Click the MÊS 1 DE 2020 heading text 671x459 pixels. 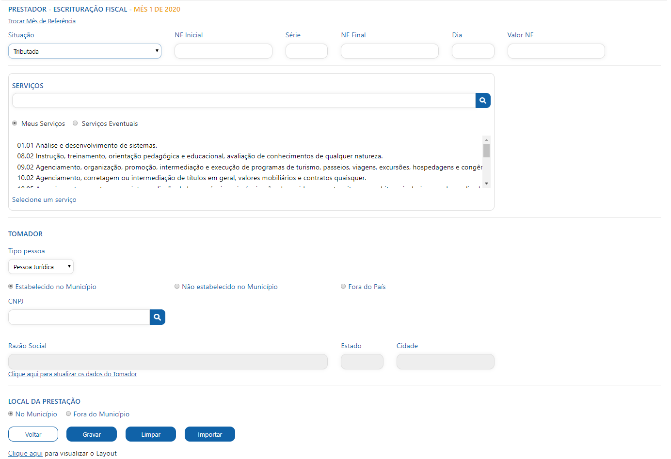coord(157,9)
